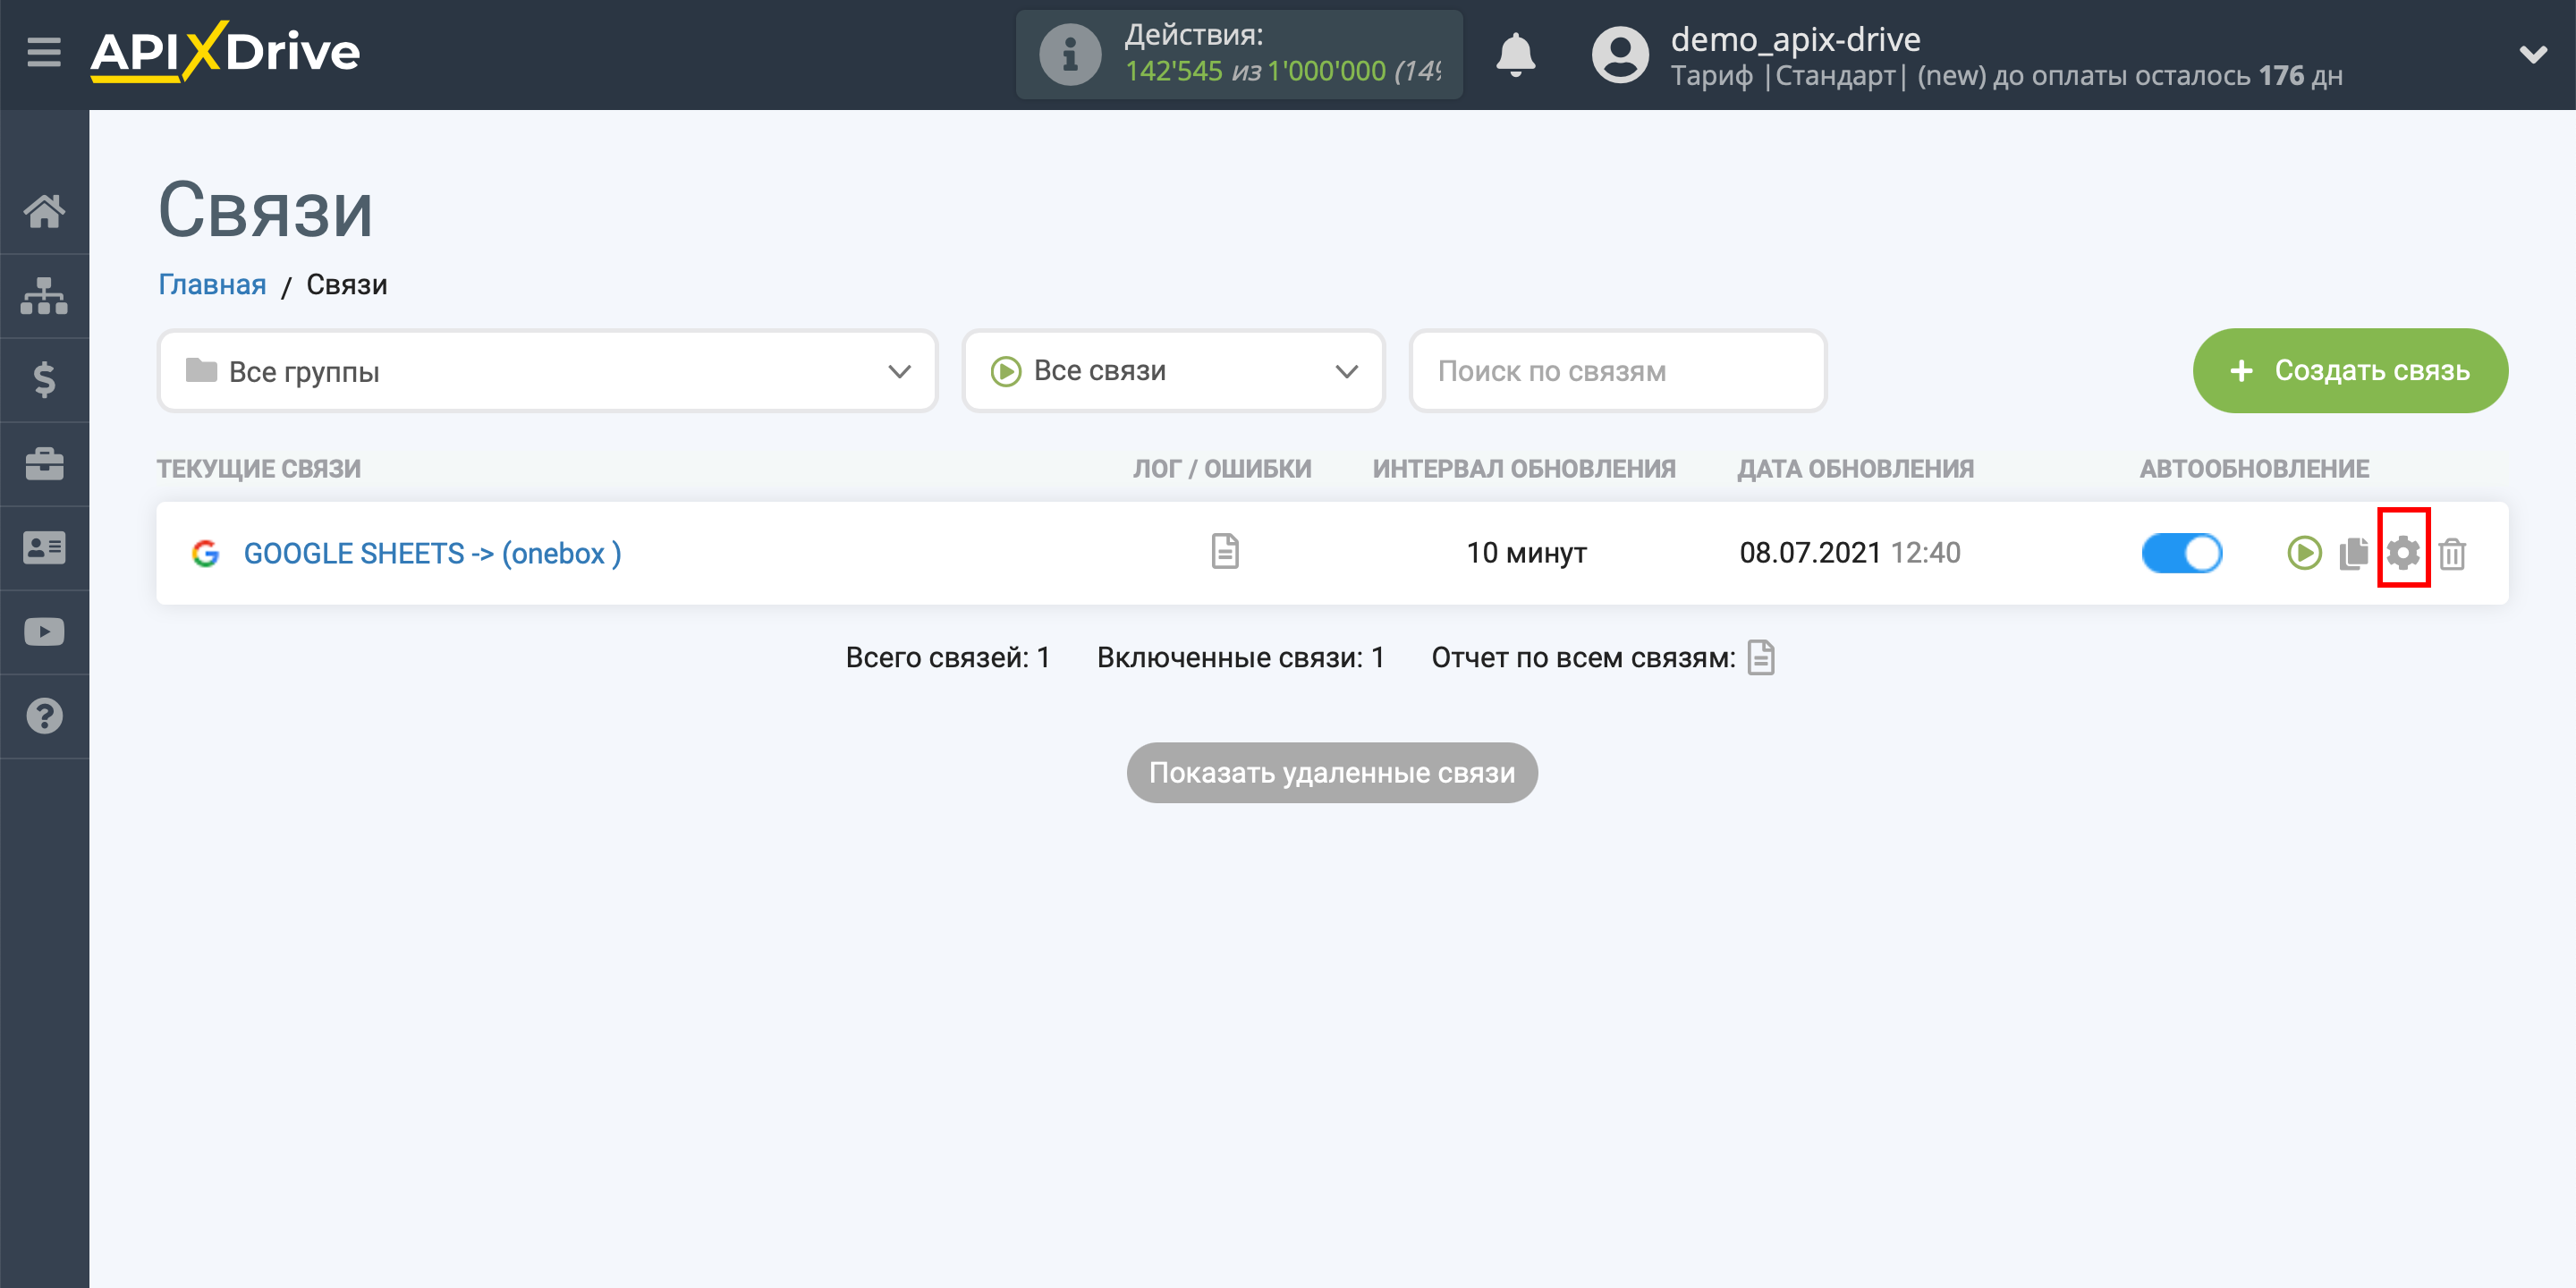Click the 'ТЕКУЩИЕ СВЯЗИ' column header
Viewport: 2576px width, 1288px height.
(259, 468)
